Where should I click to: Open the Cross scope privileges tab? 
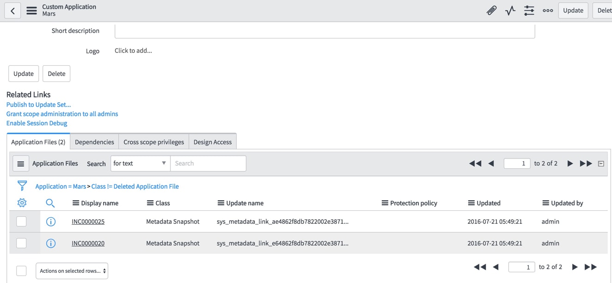[x=153, y=142]
